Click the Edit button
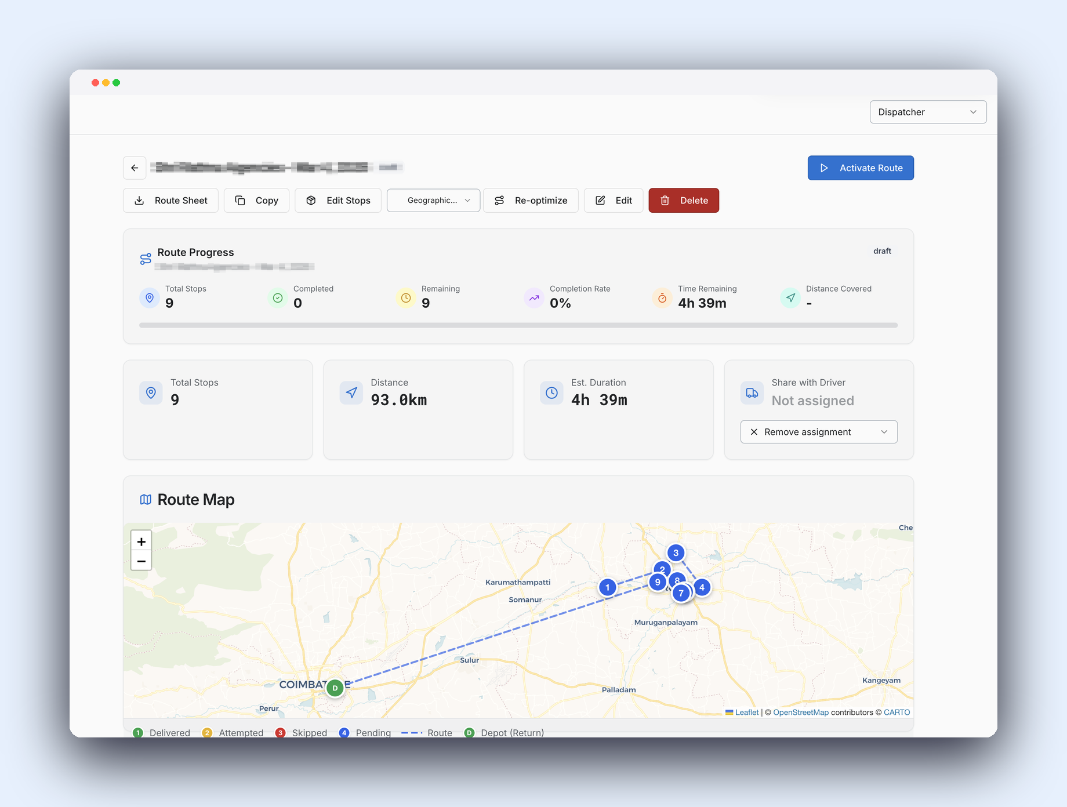Viewport: 1067px width, 807px height. click(x=614, y=201)
